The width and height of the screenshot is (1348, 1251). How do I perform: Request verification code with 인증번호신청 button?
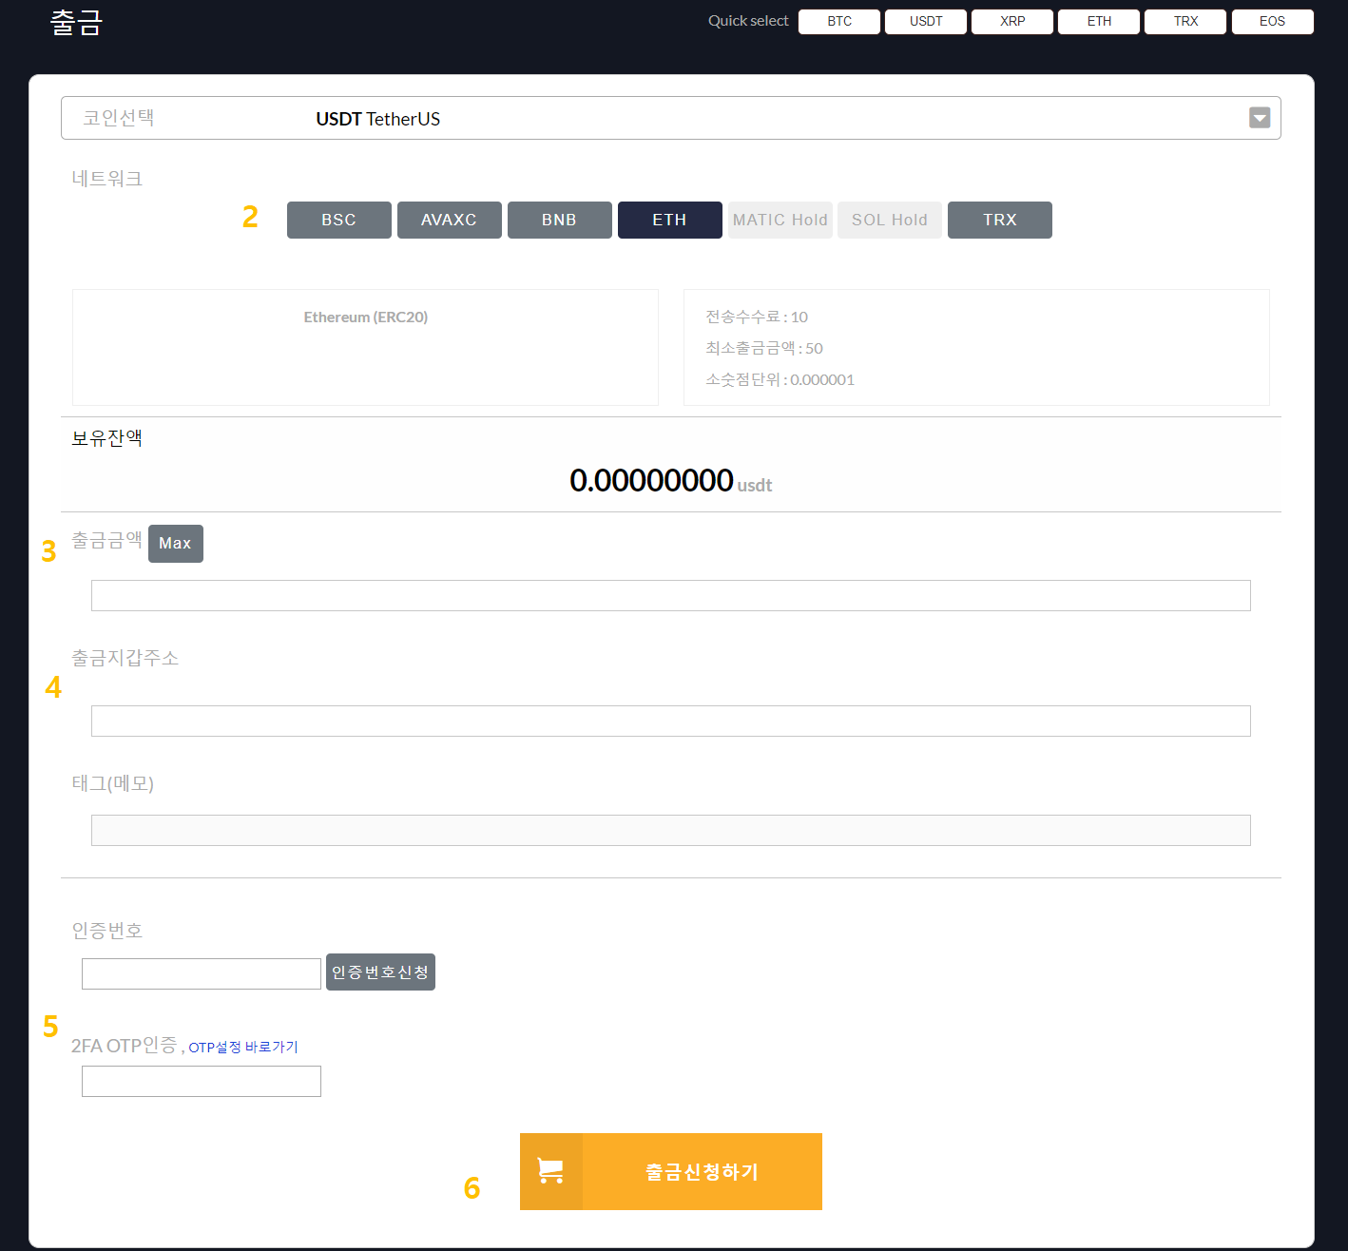380,972
